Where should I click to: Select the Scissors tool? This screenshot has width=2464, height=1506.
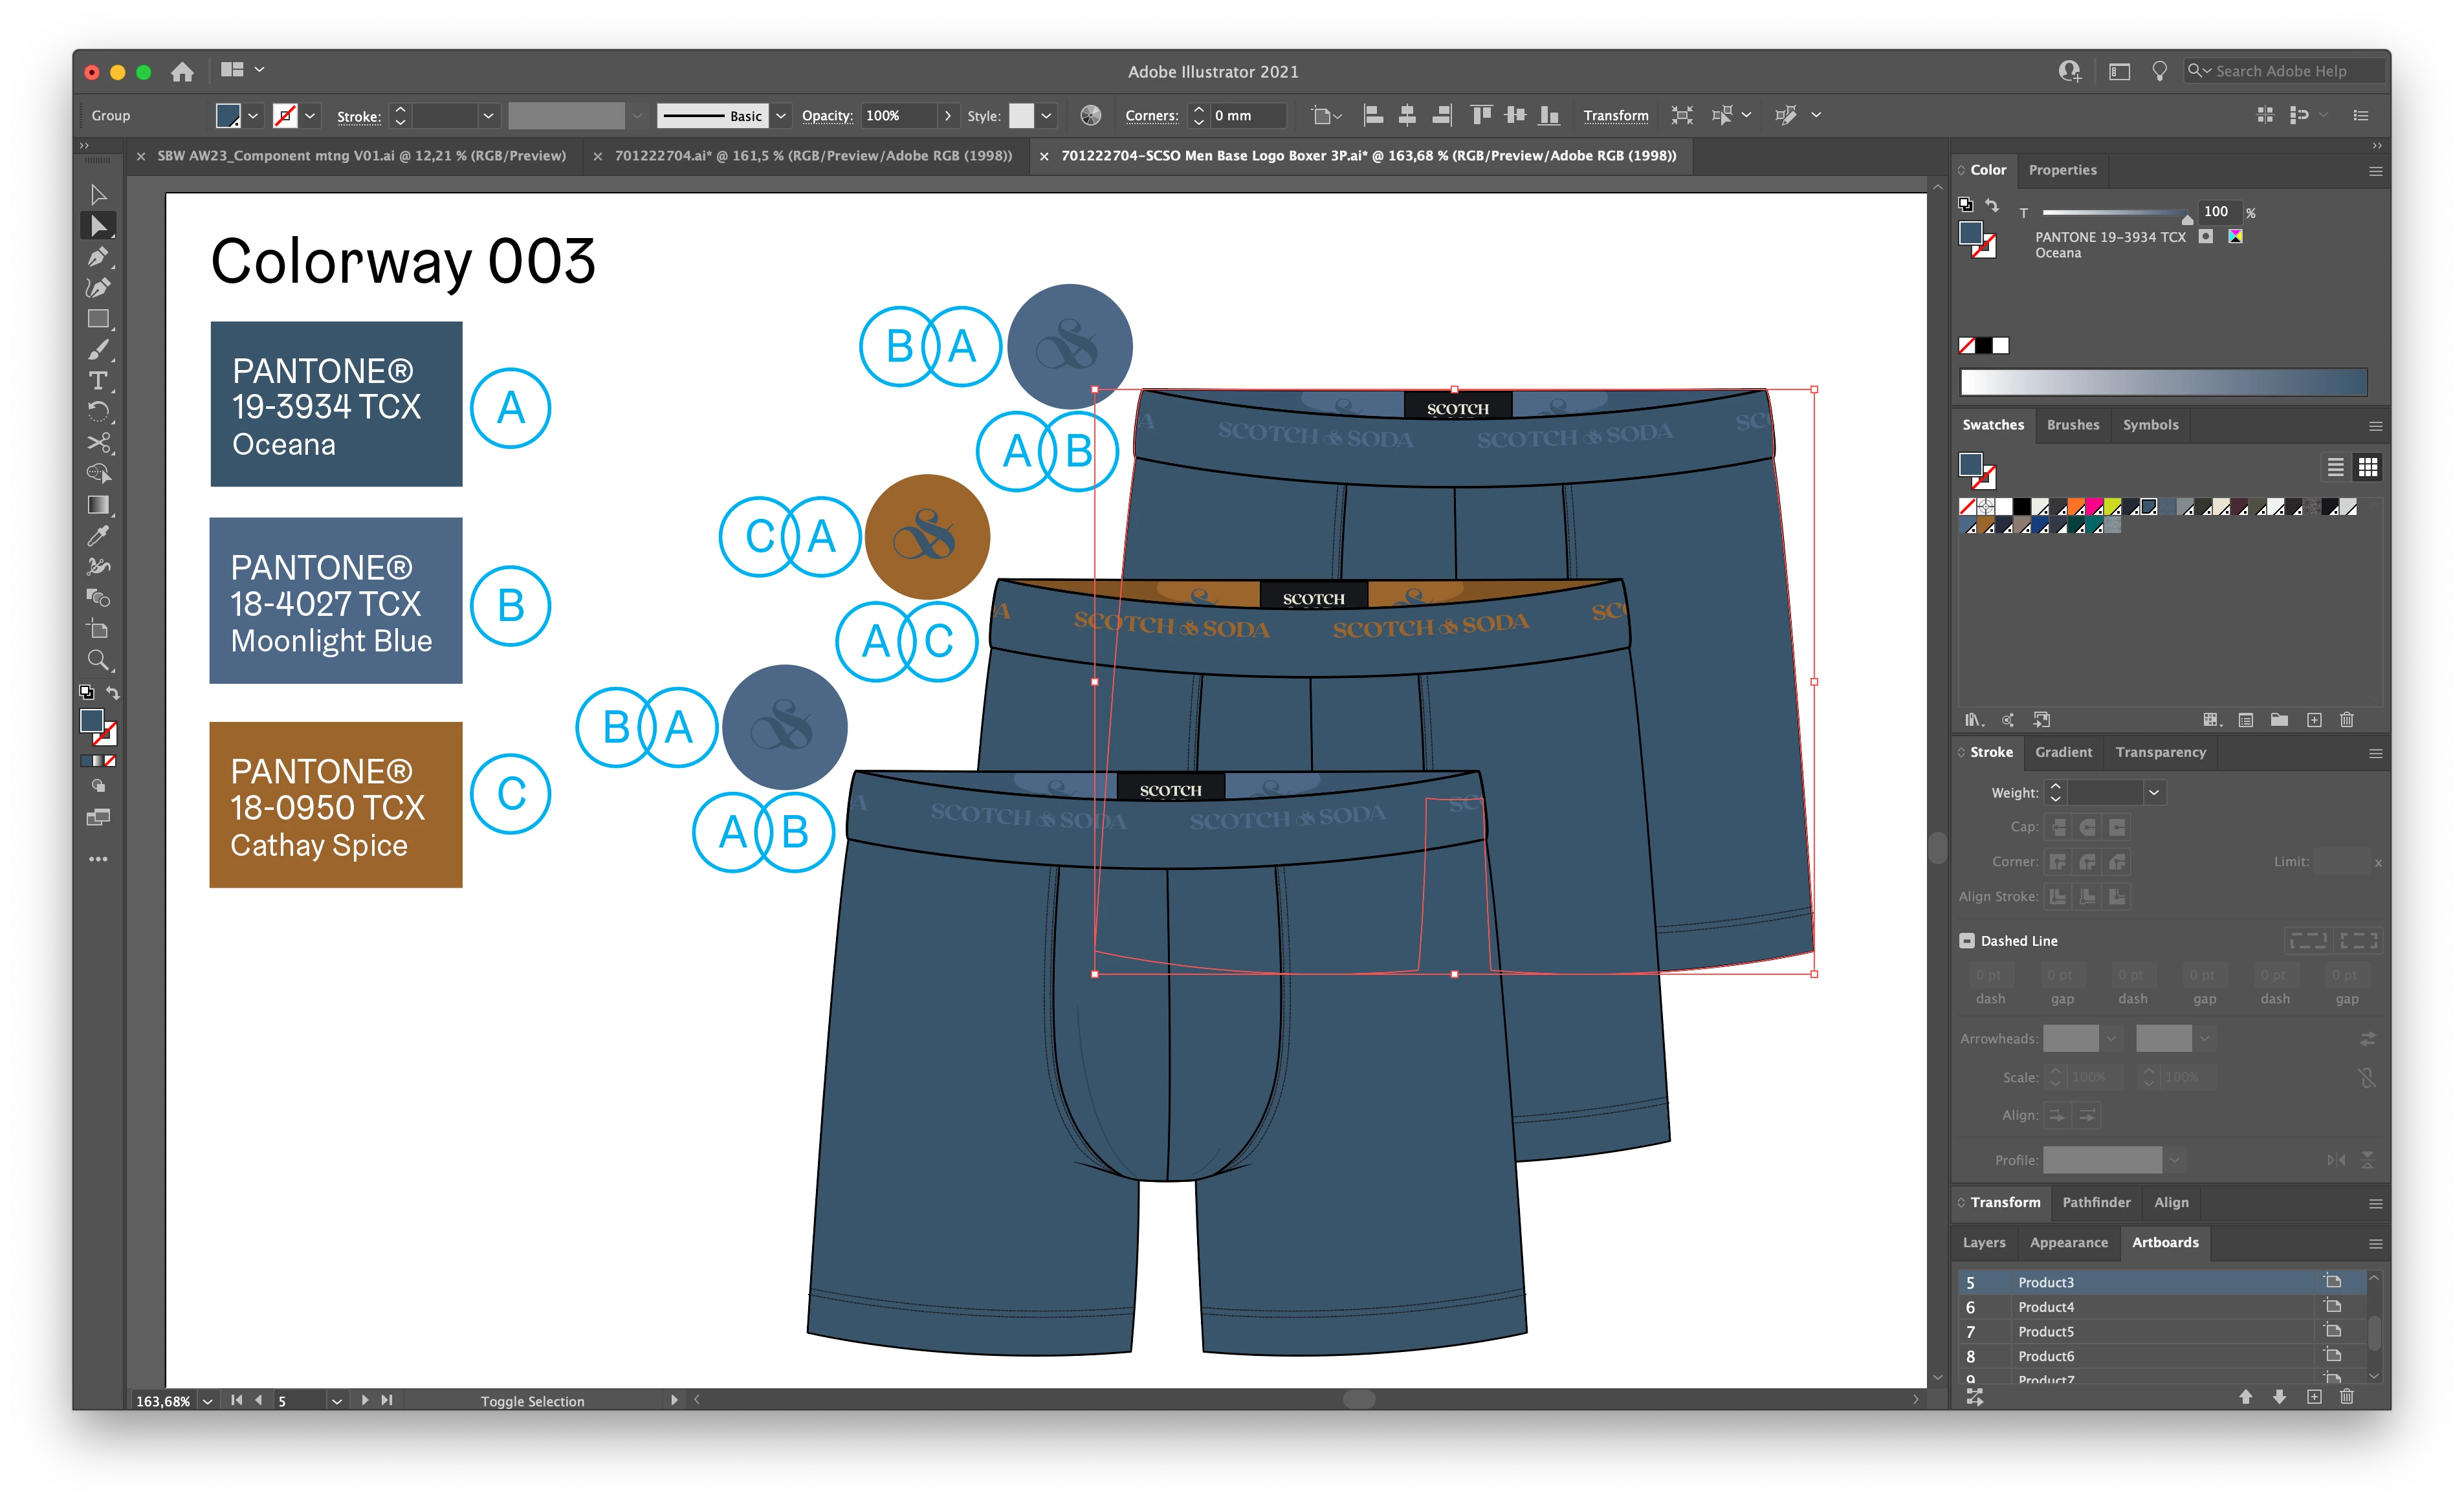point(97,442)
